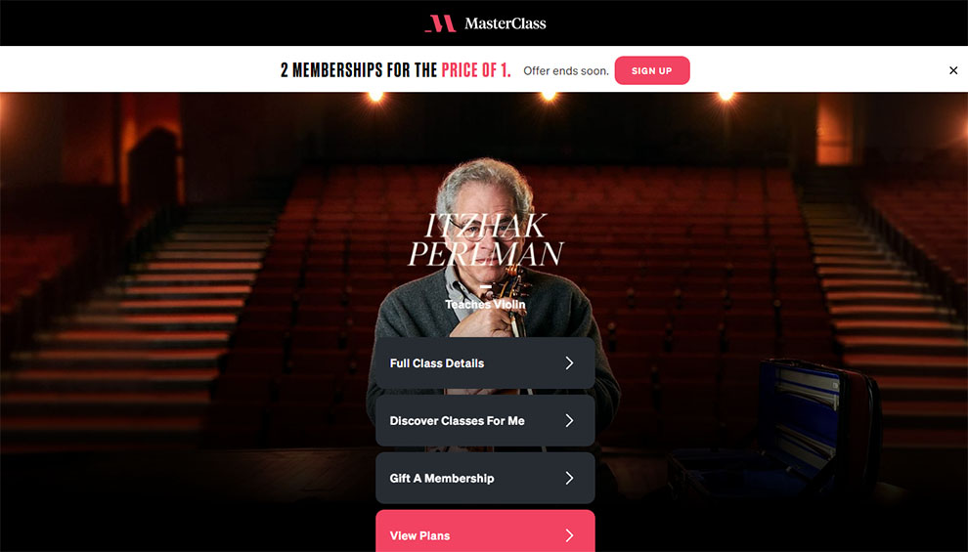Click the Itzhak Perlman title text
The width and height of the screenshot is (968, 552).
pos(485,240)
